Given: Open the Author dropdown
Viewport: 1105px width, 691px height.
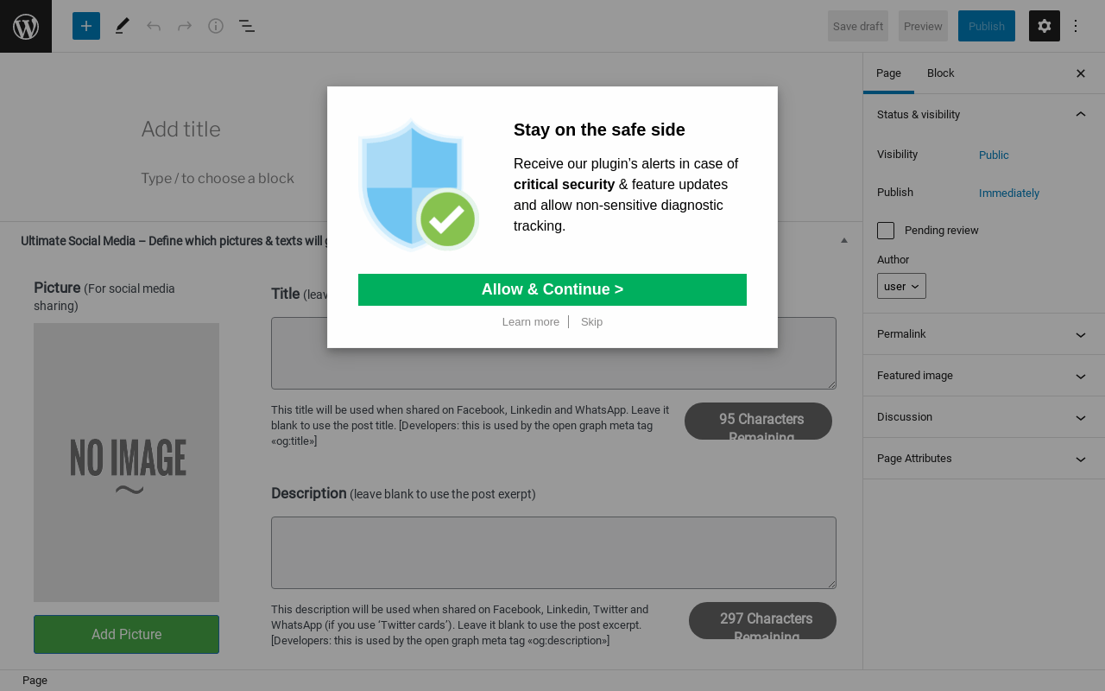Looking at the screenshot, I should click(x=901, y=286).
